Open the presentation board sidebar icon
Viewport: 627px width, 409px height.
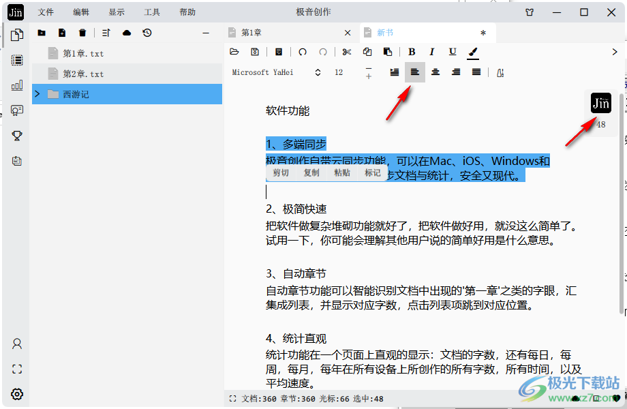tap(17, 110)
